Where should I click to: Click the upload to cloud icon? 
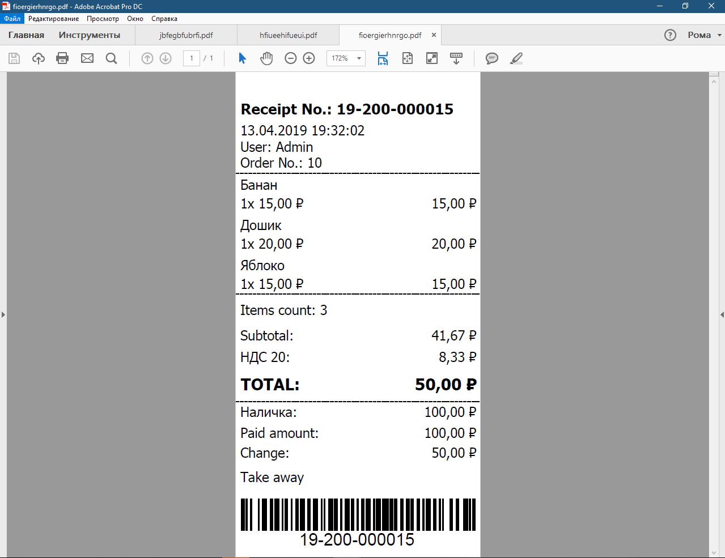click(x=39, y=58)
